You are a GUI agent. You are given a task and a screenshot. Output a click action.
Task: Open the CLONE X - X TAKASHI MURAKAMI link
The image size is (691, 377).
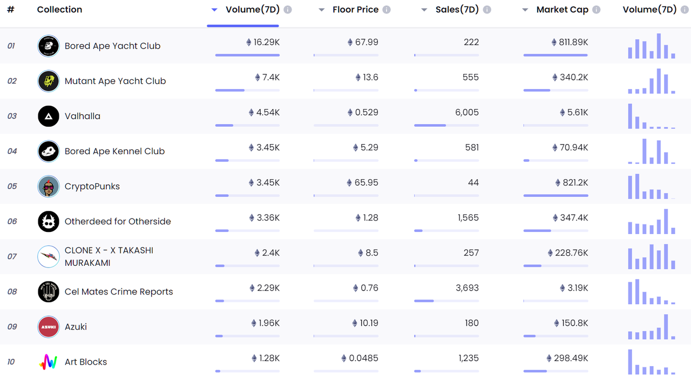pyautogui.click(x=109, y=257)
